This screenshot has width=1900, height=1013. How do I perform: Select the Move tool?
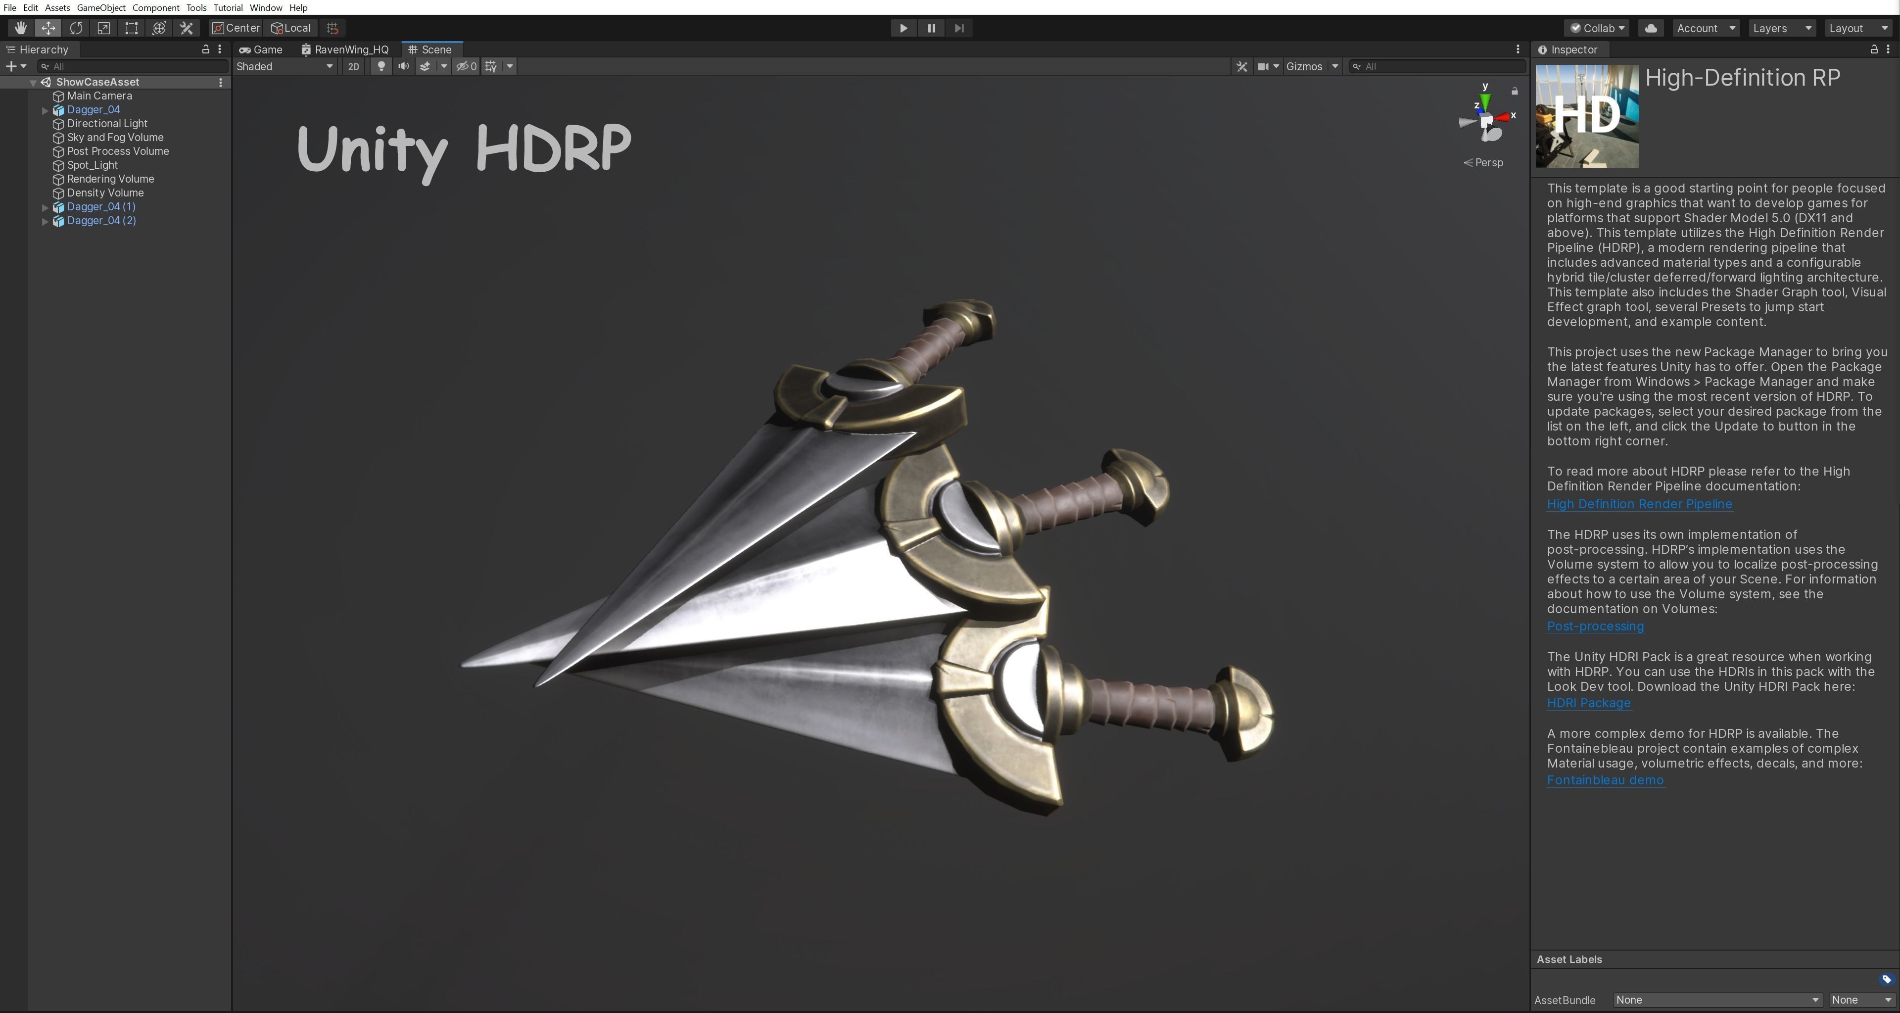tap(48, 28)
